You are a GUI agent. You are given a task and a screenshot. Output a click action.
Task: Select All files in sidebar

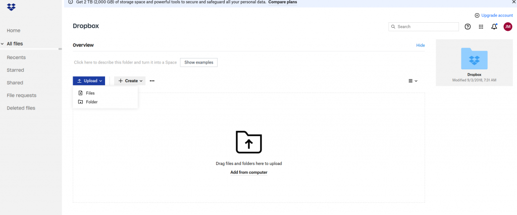point(15,44)
